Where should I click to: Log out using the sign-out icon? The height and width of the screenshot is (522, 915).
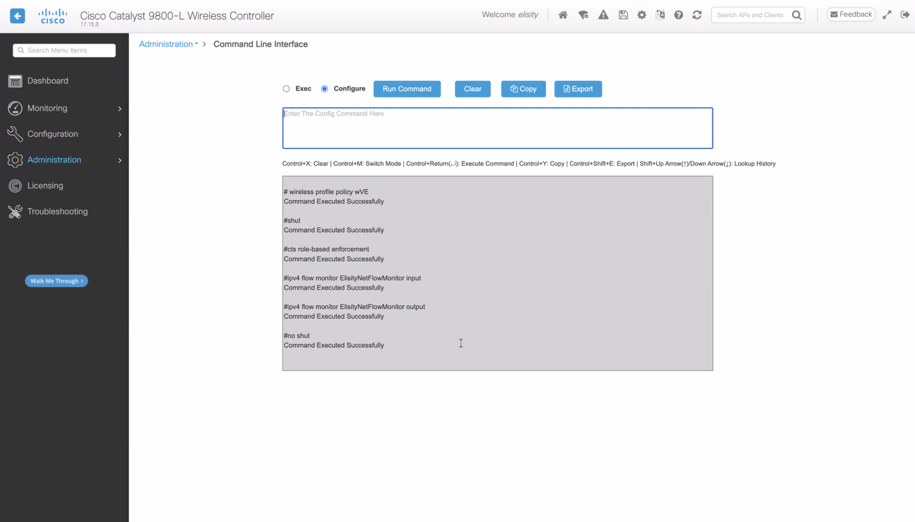905,15
